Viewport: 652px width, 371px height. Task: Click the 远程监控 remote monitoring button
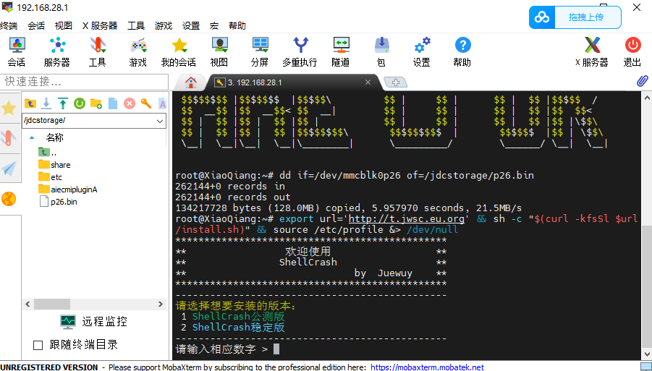(x=94, y=321)
